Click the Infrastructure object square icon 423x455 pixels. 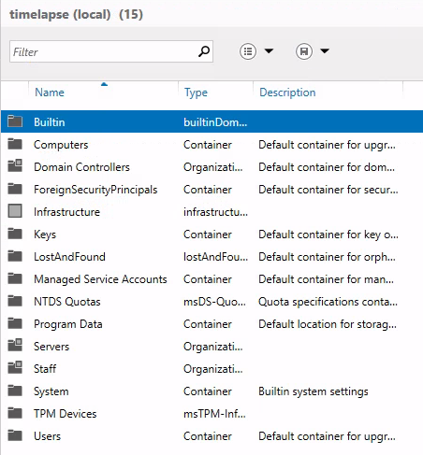click(x=15, y=211)
